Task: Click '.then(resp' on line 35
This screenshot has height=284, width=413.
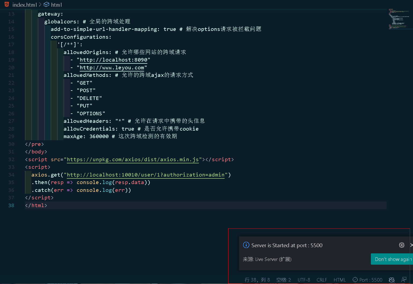Action: pyautogui.click(x=47, y=182)
